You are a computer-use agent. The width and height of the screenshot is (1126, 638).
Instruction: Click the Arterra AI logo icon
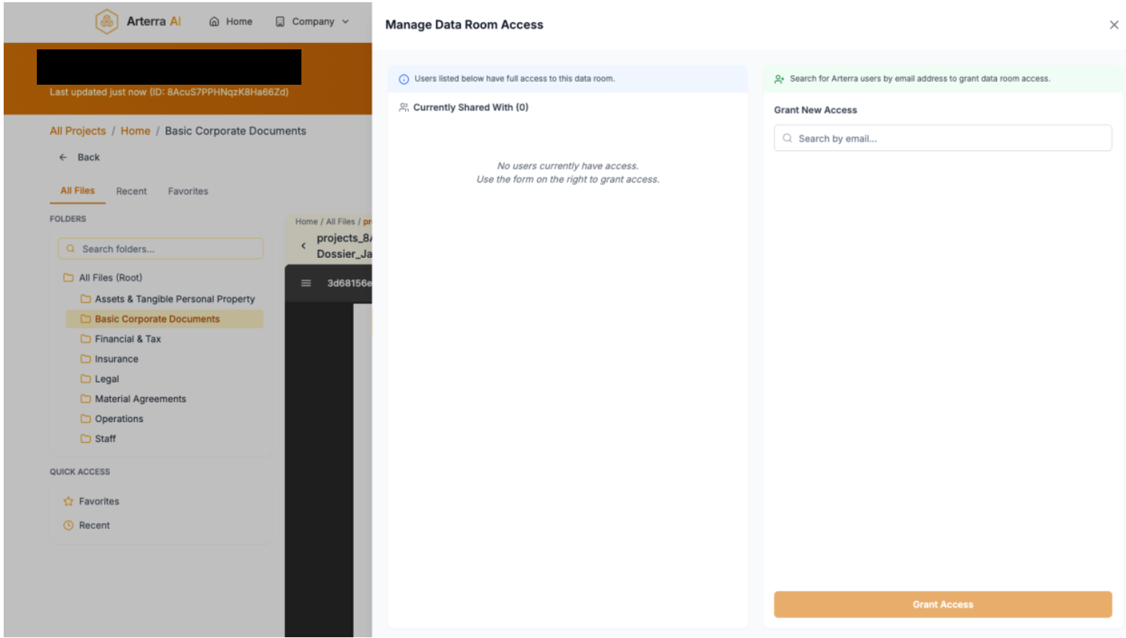point(107,21)
